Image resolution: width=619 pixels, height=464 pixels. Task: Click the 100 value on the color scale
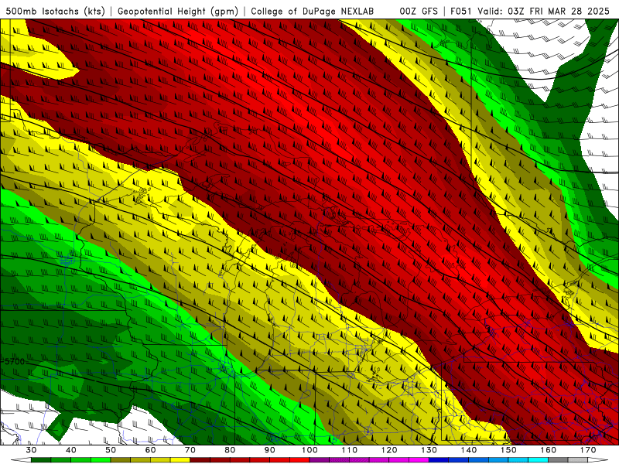(x=309, y=450)
